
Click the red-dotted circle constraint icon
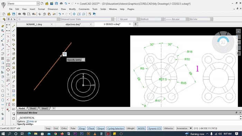8,70
